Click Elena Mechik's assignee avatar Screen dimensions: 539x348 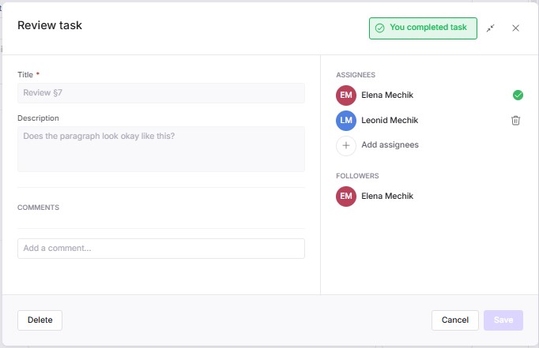coord(345,95)
